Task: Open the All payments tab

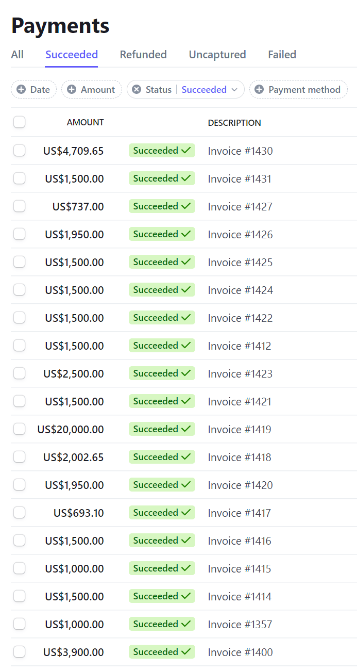Action: [x=17, y=55]
